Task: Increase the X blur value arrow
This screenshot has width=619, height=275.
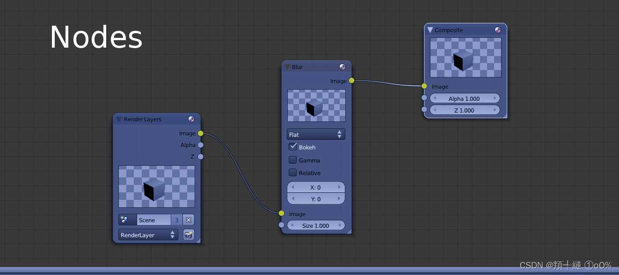Action: (340, 187)
